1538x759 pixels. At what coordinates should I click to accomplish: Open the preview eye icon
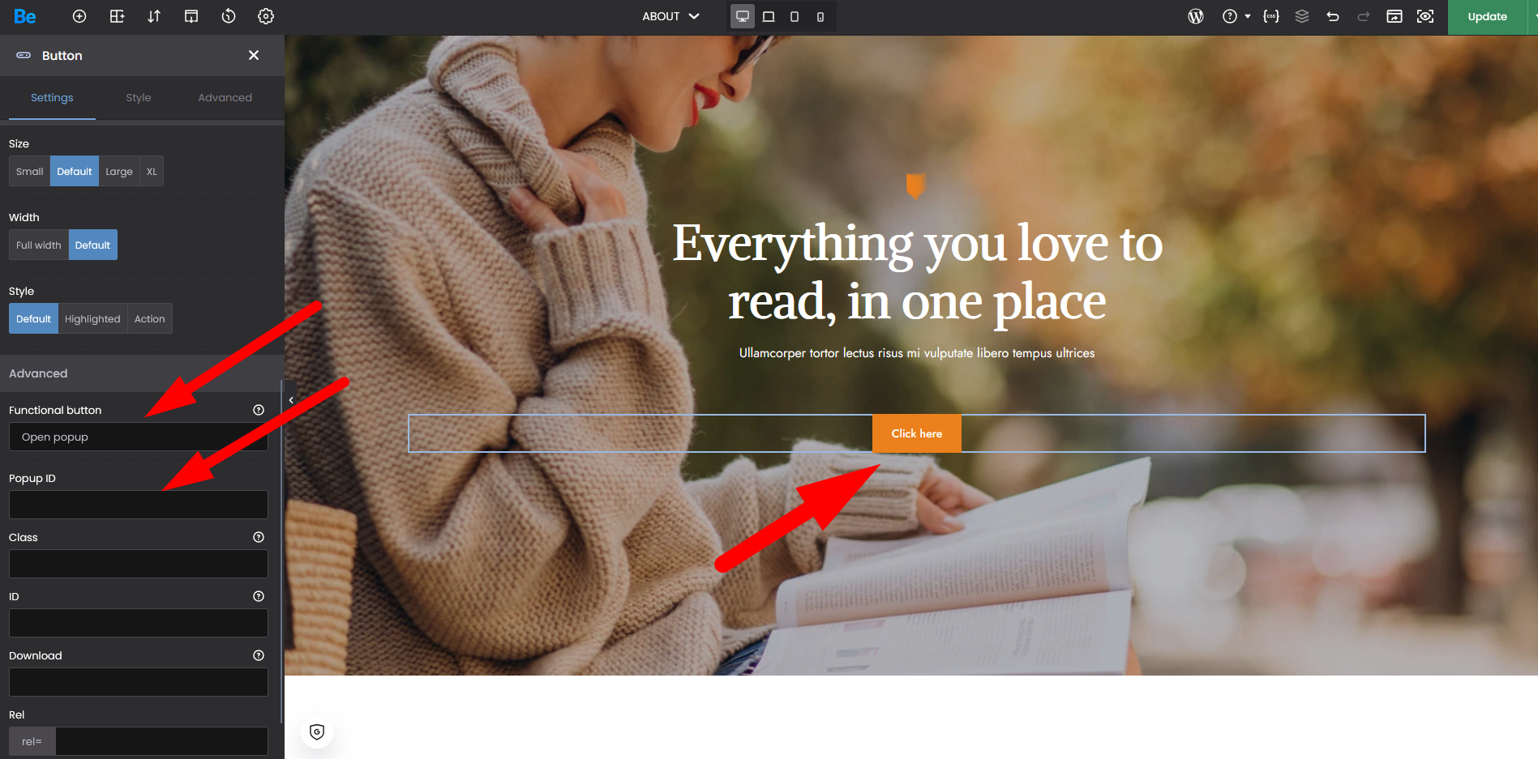[1425, 16]
